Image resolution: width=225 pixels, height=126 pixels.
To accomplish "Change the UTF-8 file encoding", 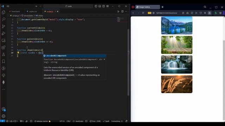I will (62, 121).
